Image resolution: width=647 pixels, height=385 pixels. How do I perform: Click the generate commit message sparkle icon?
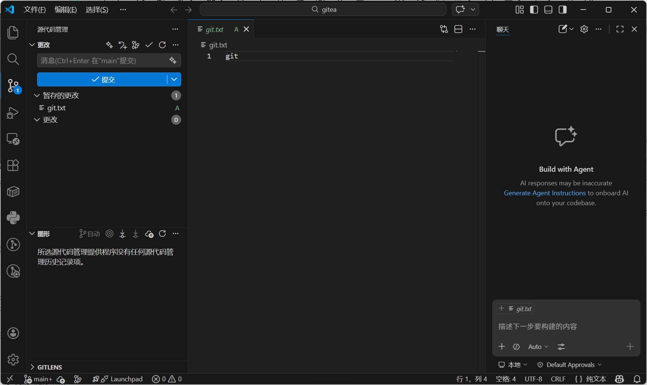[173, 61]
